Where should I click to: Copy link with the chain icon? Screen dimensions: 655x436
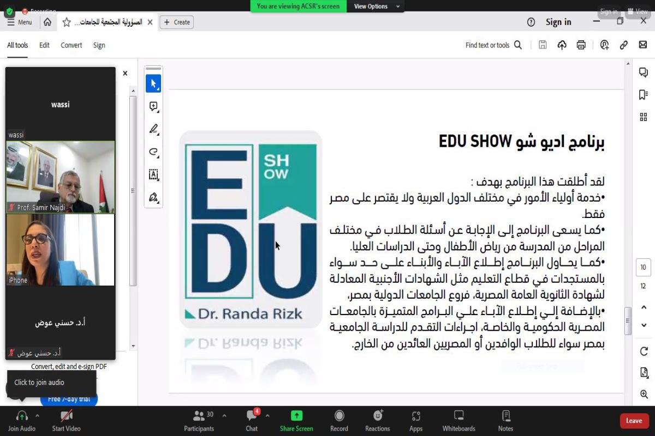pyautogui.click(x=624, y=45)
